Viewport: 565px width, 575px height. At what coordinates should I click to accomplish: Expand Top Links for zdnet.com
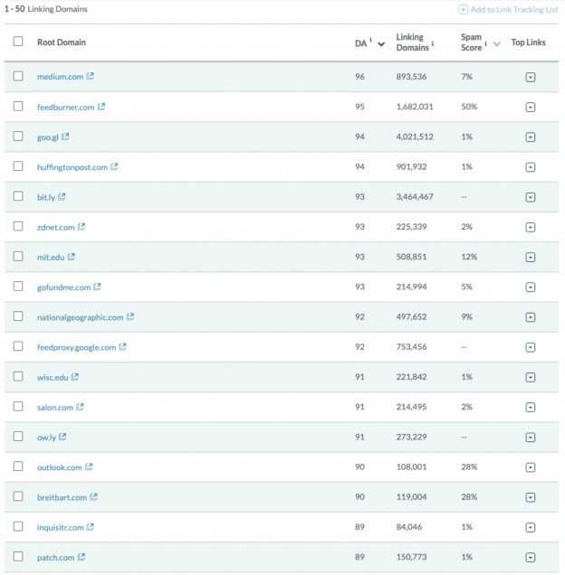[530, 227]
